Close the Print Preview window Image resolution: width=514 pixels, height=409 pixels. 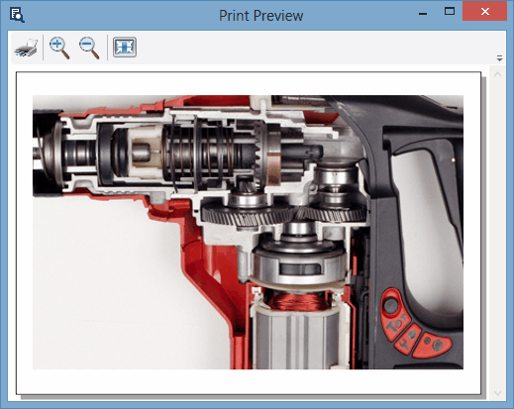(484, 12)
